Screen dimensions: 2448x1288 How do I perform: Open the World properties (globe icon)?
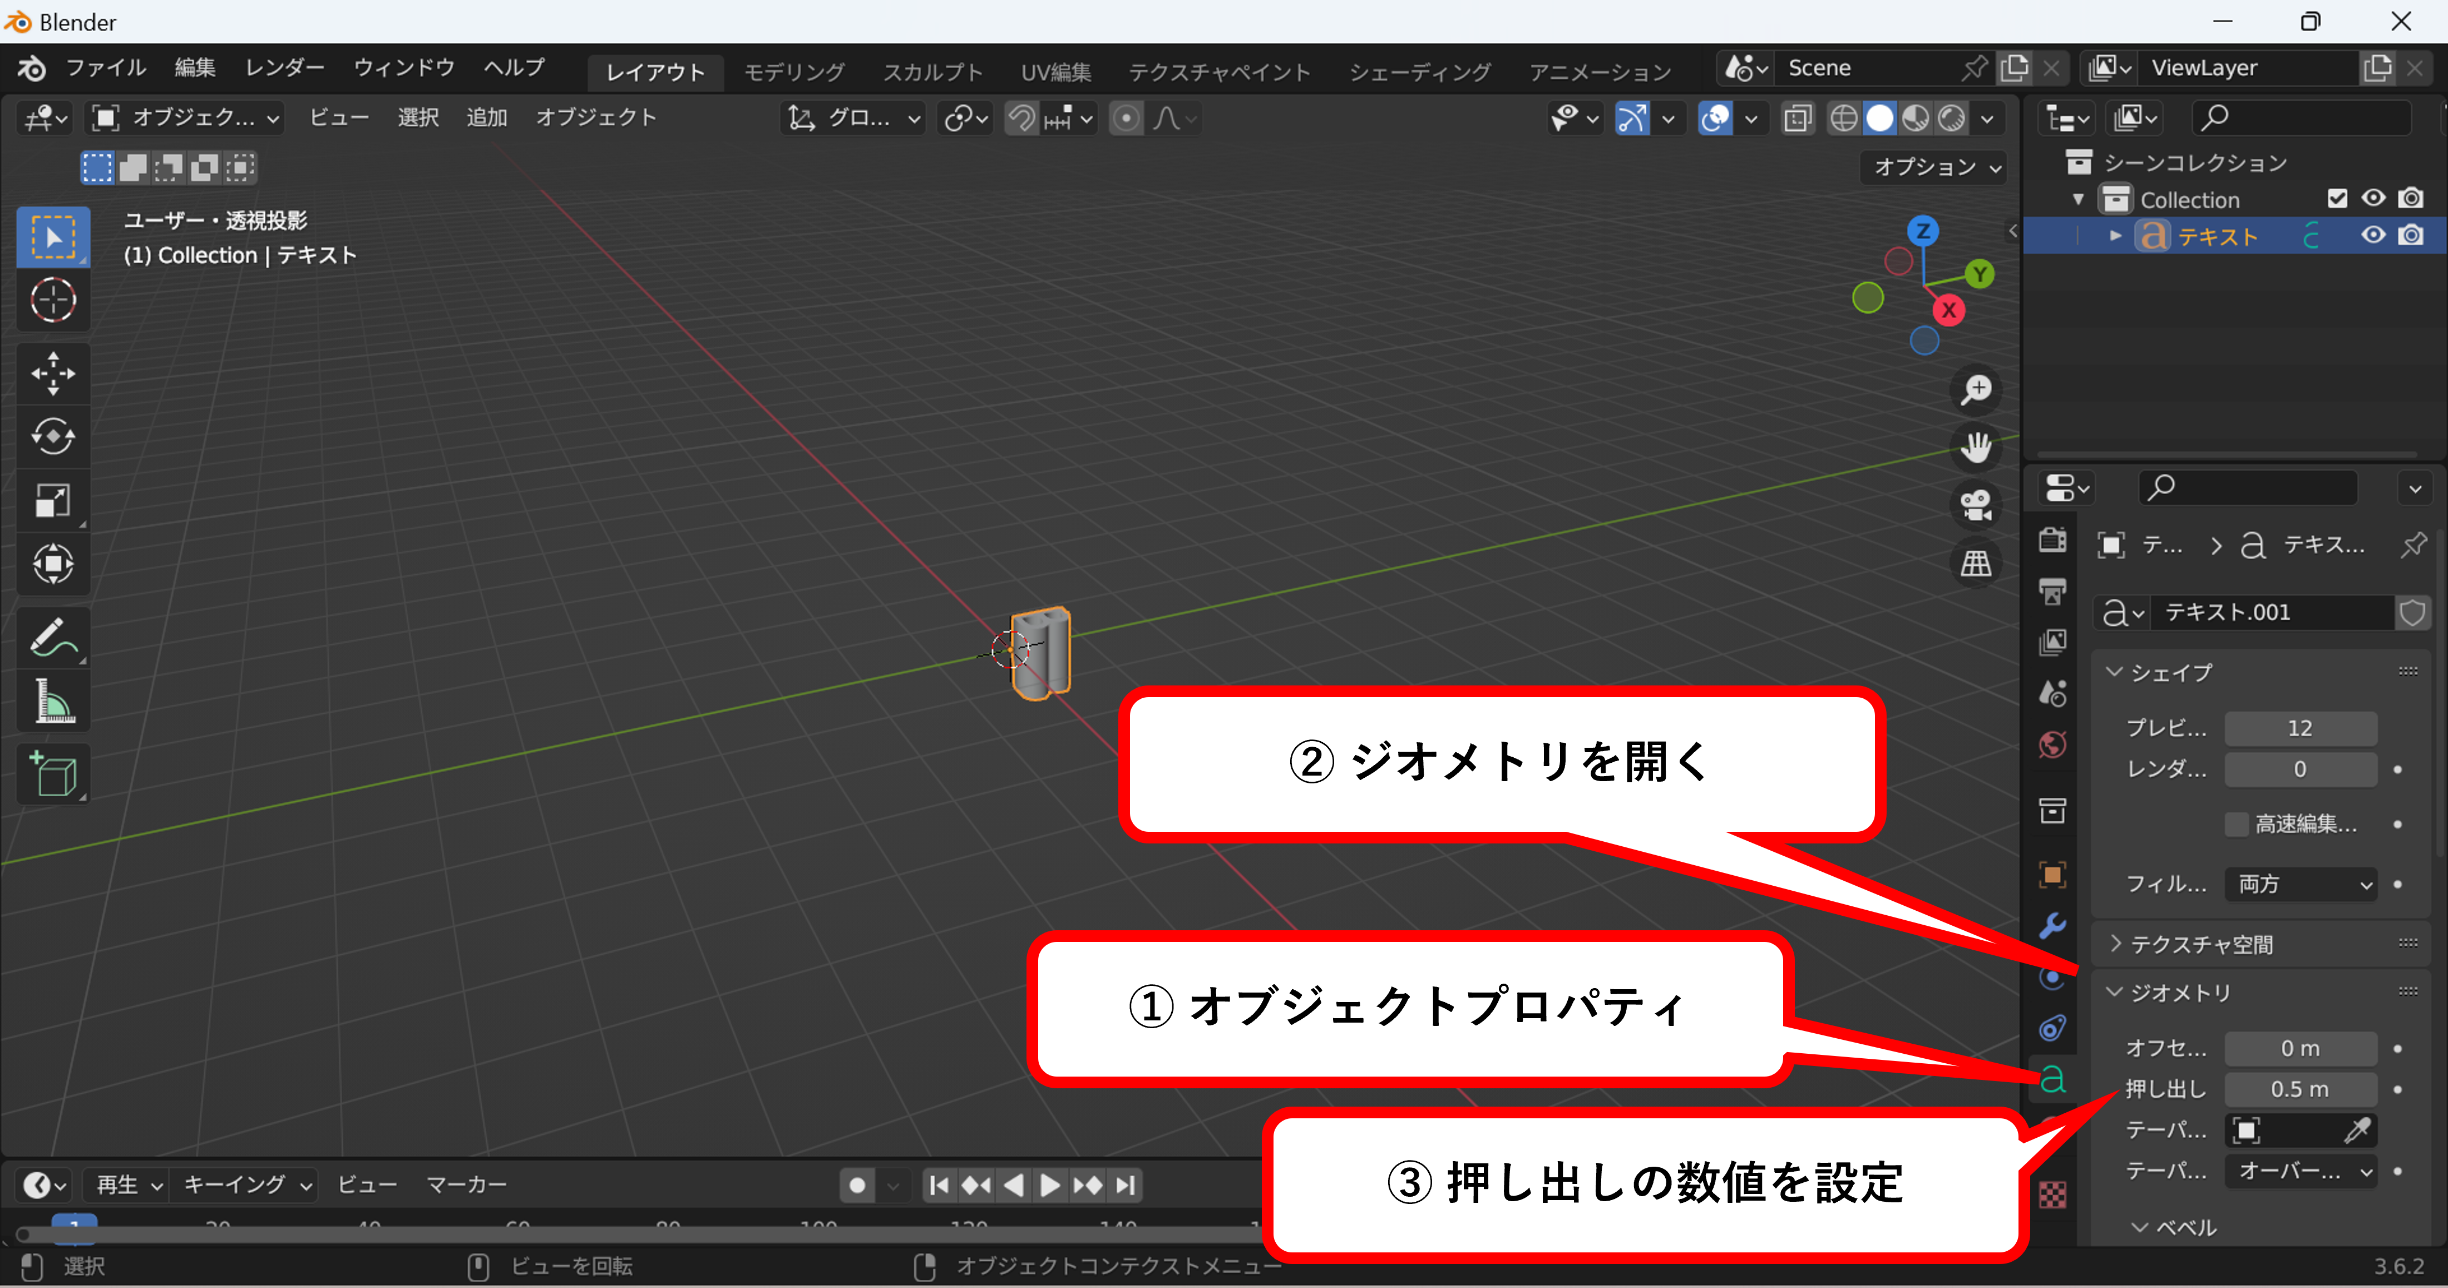pos(2052,744)
